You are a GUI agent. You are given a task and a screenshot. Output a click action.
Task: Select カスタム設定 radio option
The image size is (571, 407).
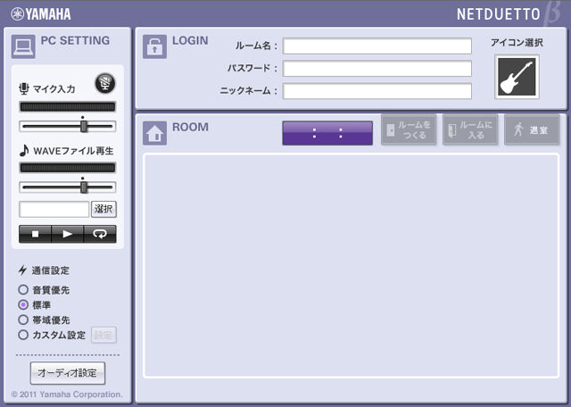point(23,335)
